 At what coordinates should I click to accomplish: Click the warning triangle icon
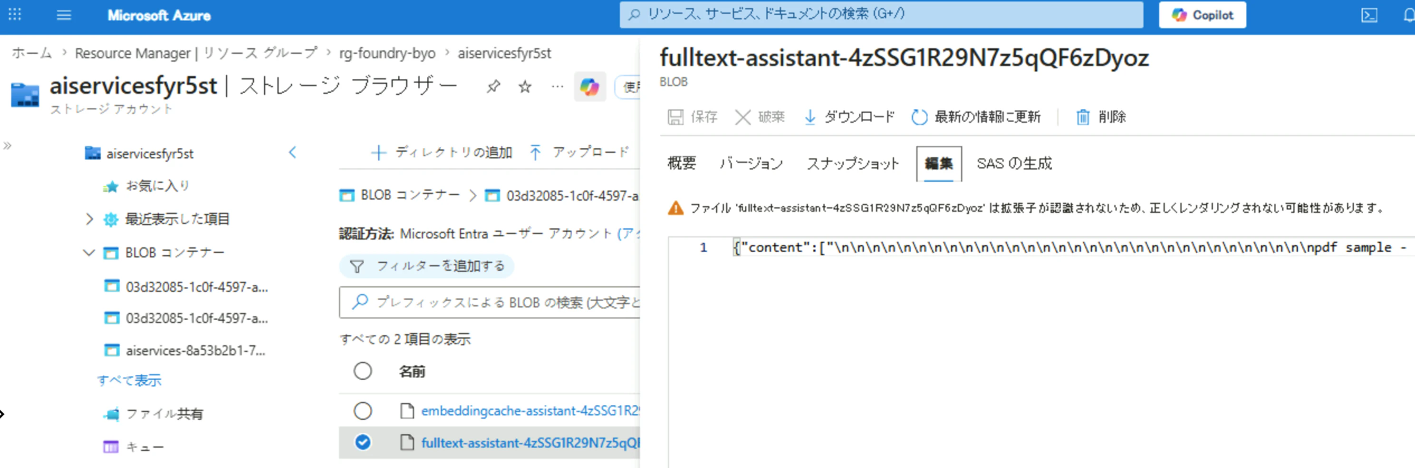675,208
